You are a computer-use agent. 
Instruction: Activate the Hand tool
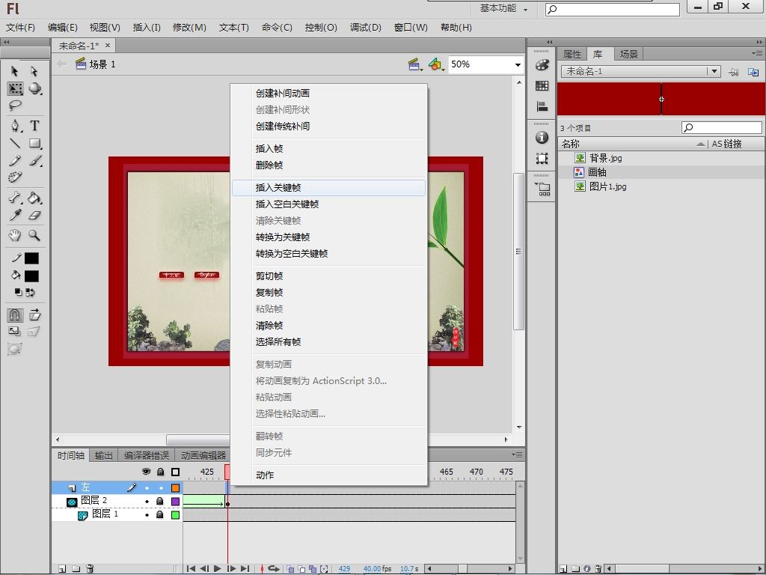[15, 235]
